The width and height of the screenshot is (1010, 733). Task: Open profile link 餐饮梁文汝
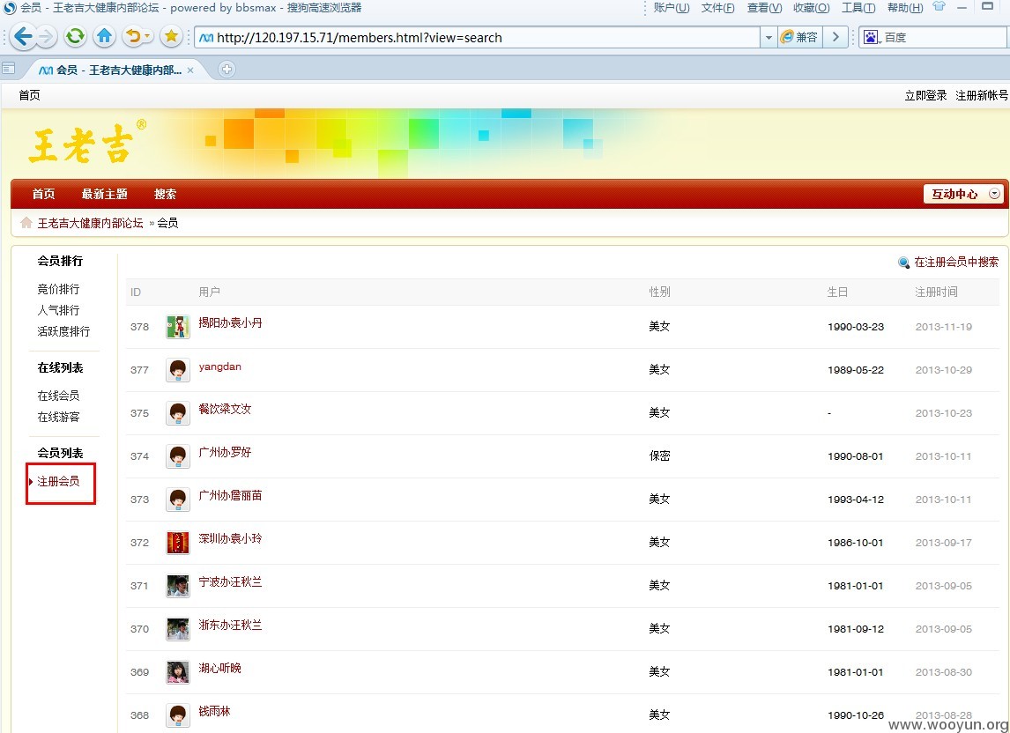225,409
